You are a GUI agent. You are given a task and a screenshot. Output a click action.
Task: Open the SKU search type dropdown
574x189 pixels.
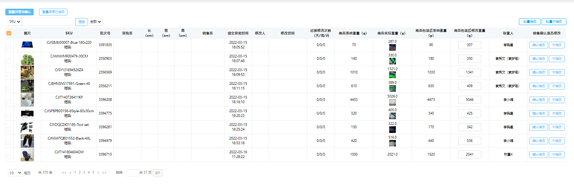(15, 22)
